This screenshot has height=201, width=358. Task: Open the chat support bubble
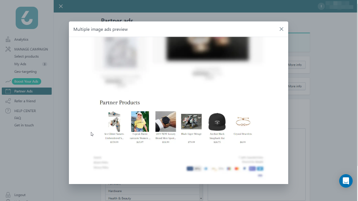[345, 181]
